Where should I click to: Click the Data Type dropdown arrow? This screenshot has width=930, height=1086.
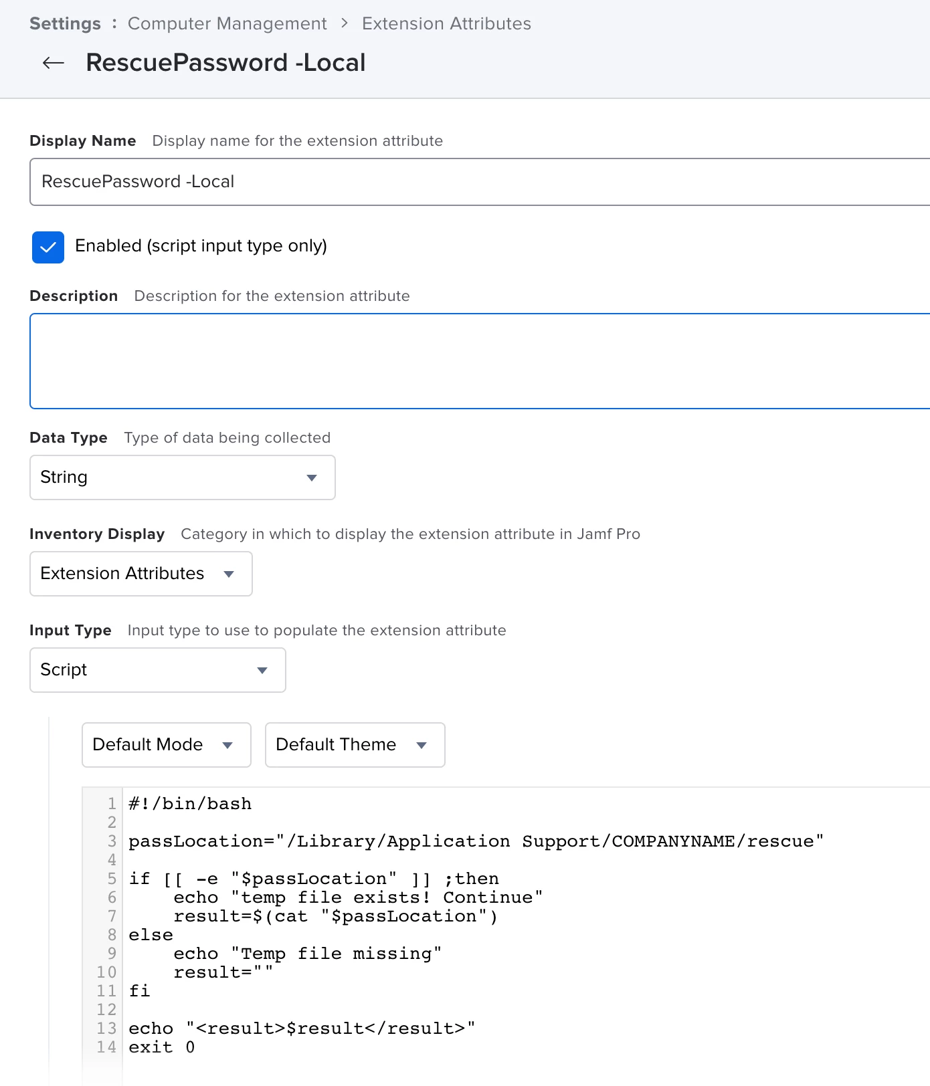point(312,477)
